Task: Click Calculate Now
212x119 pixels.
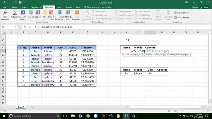Action: (182, 13)
